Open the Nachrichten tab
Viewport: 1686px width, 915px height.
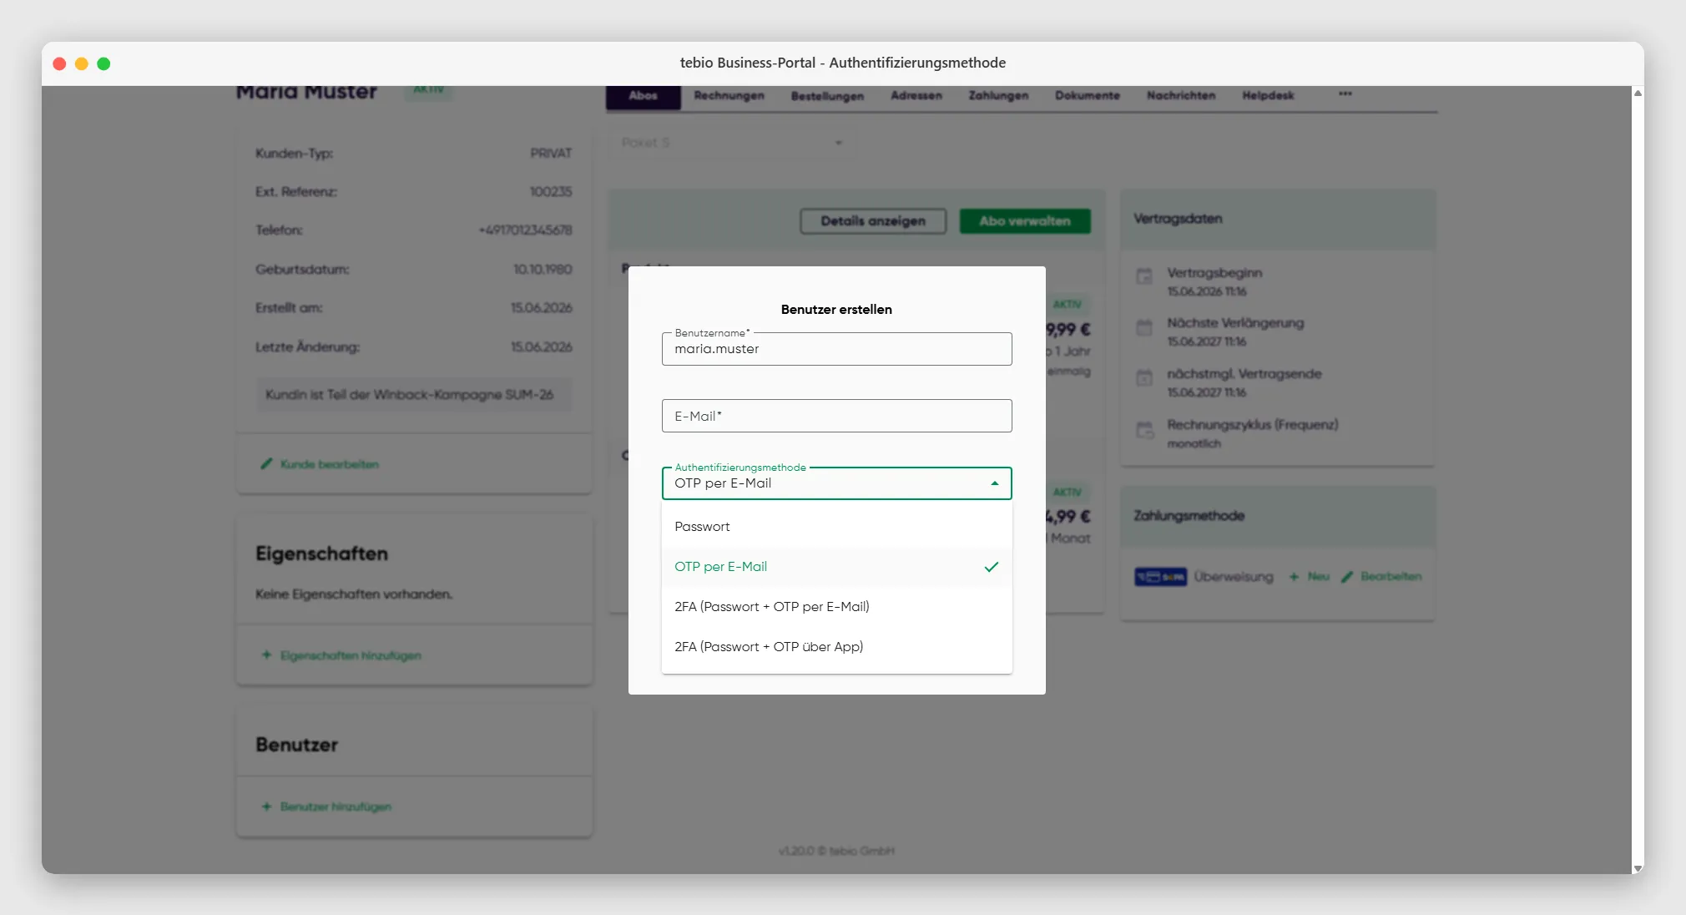pyautogui.click(x=1180, y=95)
